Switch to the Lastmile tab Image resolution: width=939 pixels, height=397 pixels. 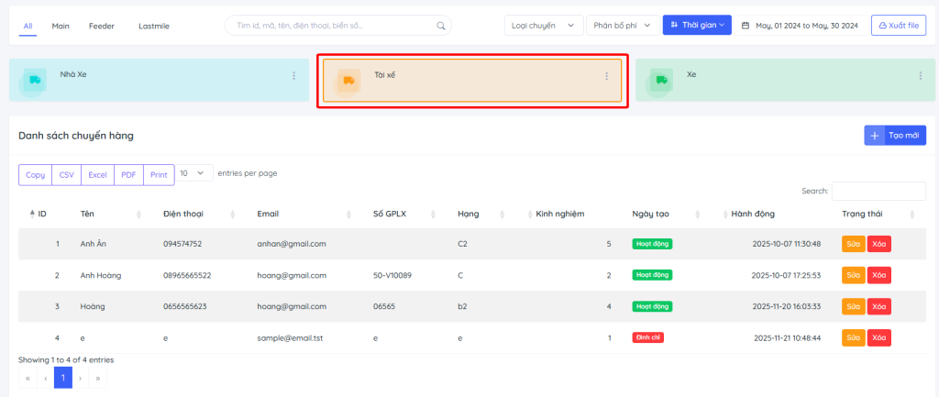(153, 26)
